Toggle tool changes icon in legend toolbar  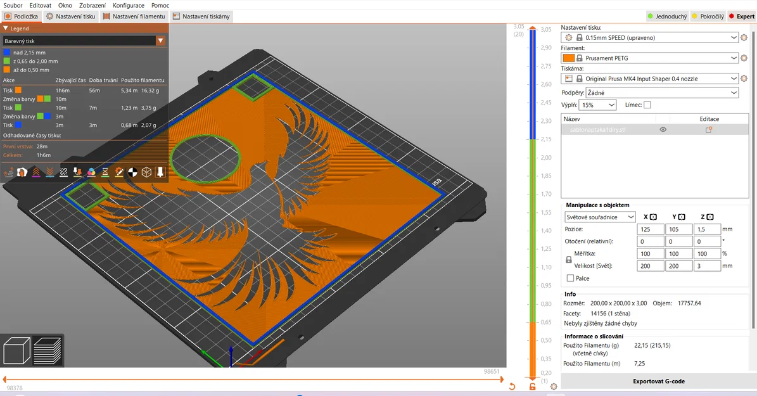point(77,172)
